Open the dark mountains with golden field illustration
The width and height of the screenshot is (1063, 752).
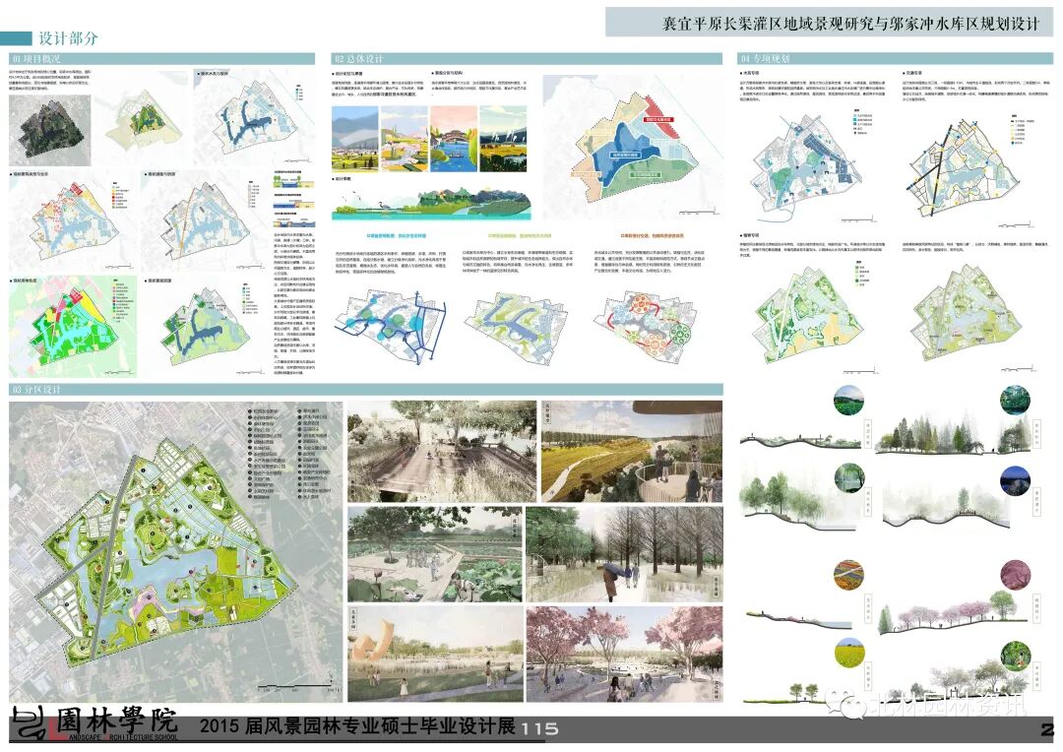click(x=503, y=139)
